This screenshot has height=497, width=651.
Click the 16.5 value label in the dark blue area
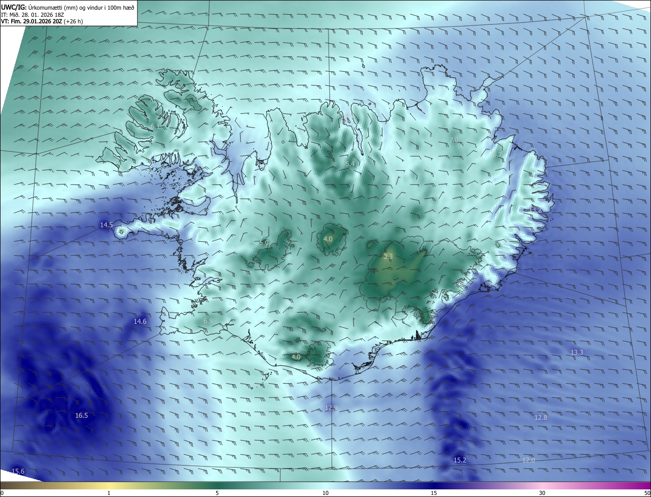tap(81, 415)
